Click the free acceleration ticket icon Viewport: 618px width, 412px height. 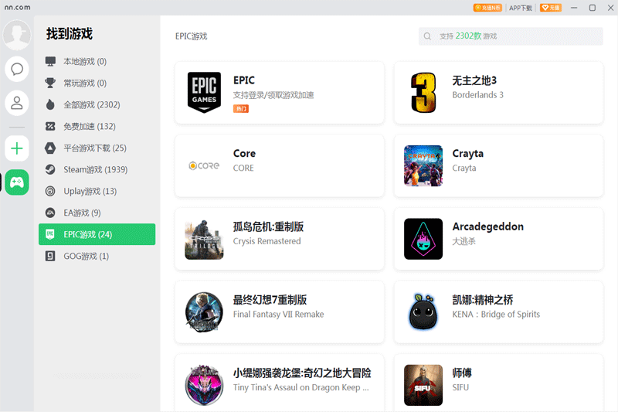(50, 126)
